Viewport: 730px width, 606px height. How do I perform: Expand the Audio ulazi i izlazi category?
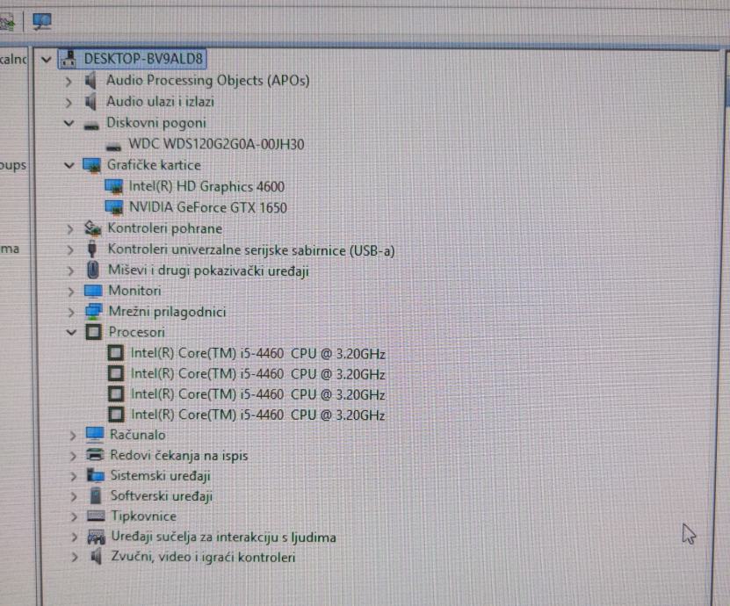69,103
